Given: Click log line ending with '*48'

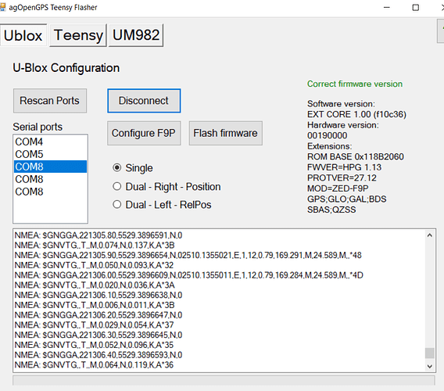Looking at the screenshot, I should coord(188,255).
